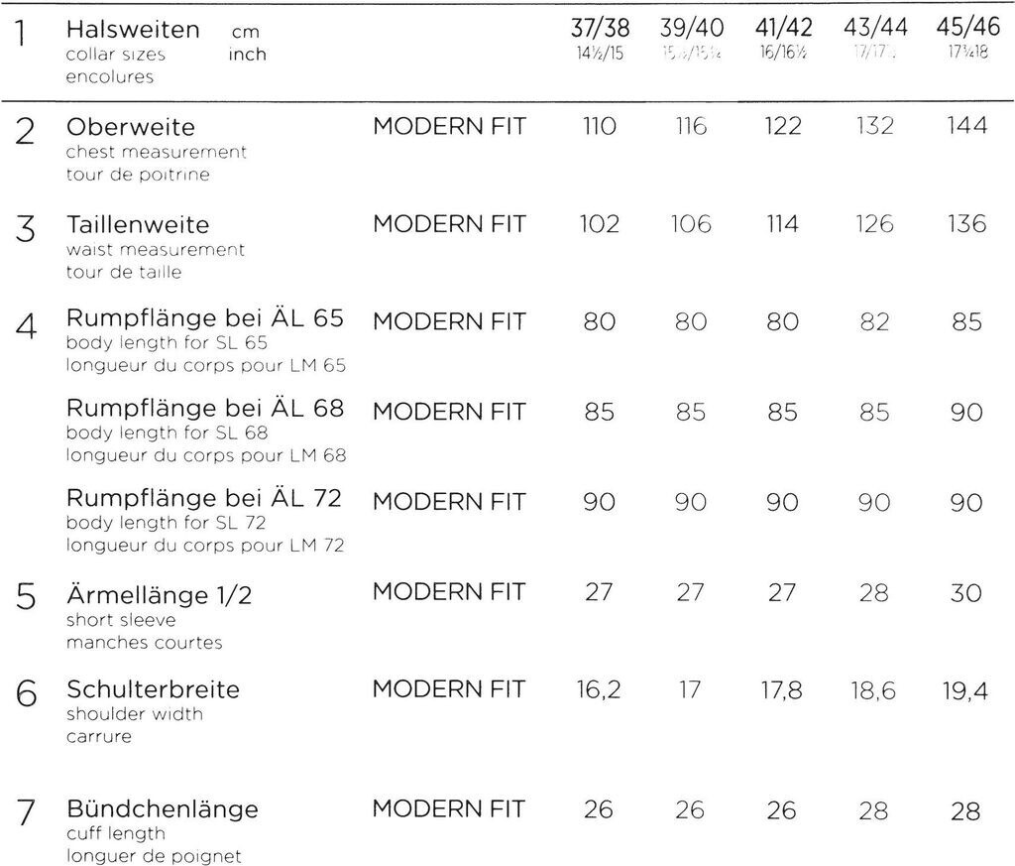Click the Taillenweite waist measurement label
This screenshot has height=866, width=1015.
point(137,225)
